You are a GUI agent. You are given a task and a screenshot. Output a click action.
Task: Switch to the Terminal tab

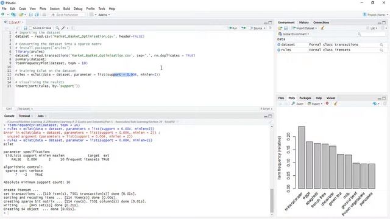point(24,116)
